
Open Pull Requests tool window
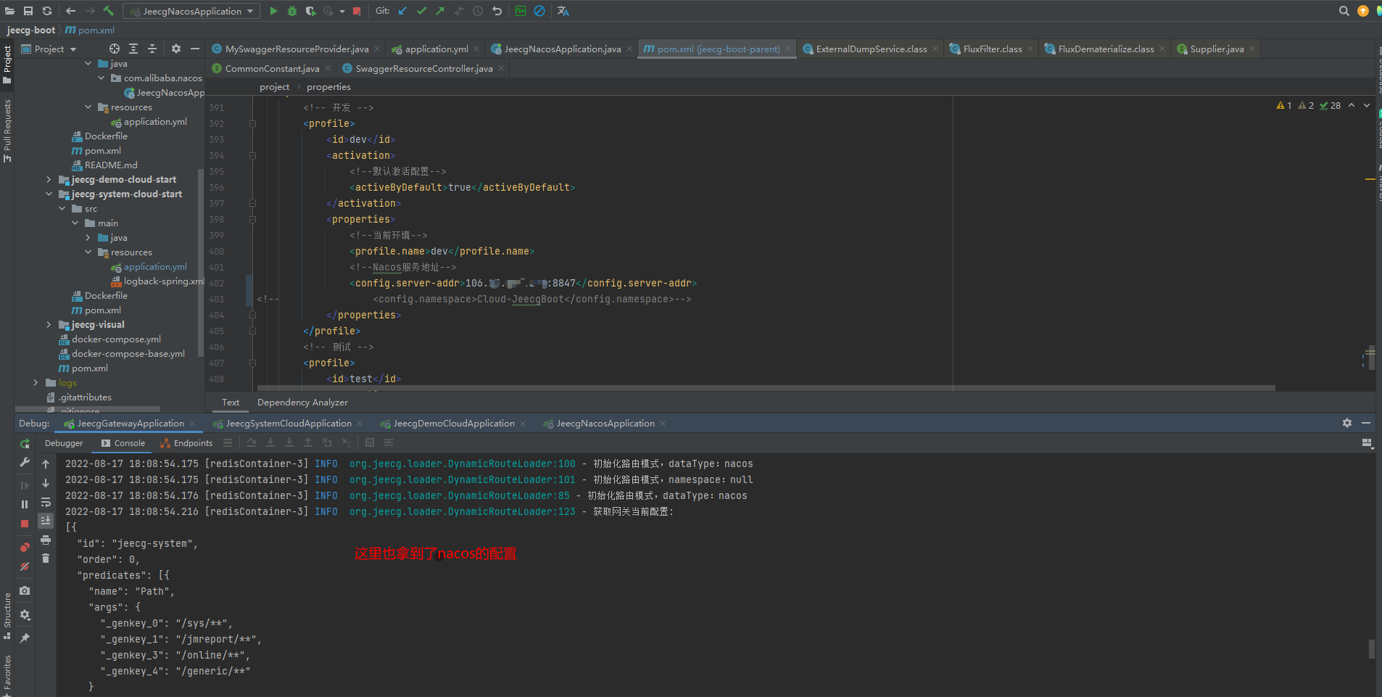7,131
